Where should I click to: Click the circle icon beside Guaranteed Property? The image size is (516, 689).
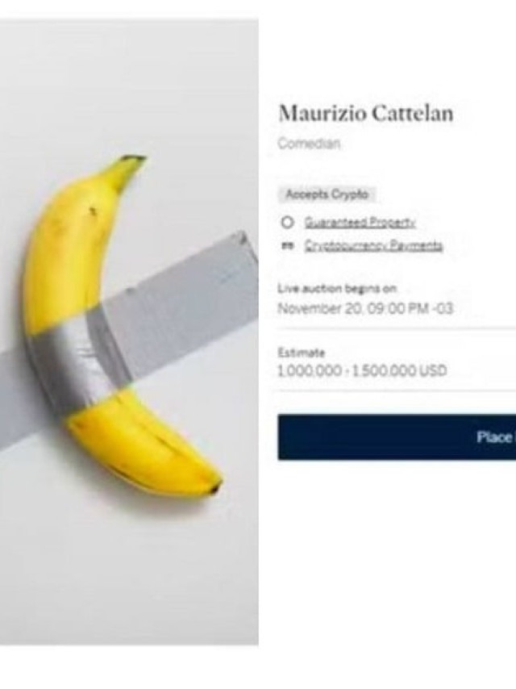pyautogui.click(x=287, y=223)
